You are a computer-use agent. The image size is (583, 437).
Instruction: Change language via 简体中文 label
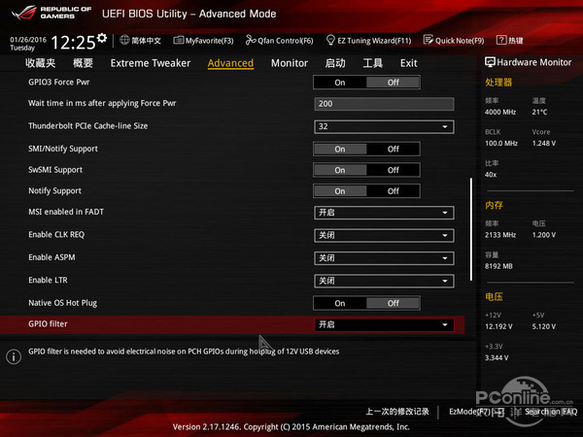[x=146, y=40]
